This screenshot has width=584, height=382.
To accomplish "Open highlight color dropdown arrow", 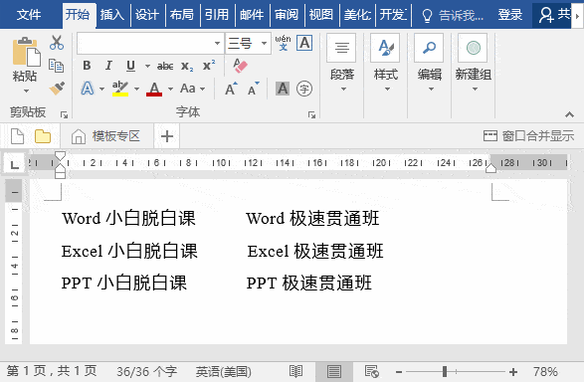I will (x=136, y=89).
